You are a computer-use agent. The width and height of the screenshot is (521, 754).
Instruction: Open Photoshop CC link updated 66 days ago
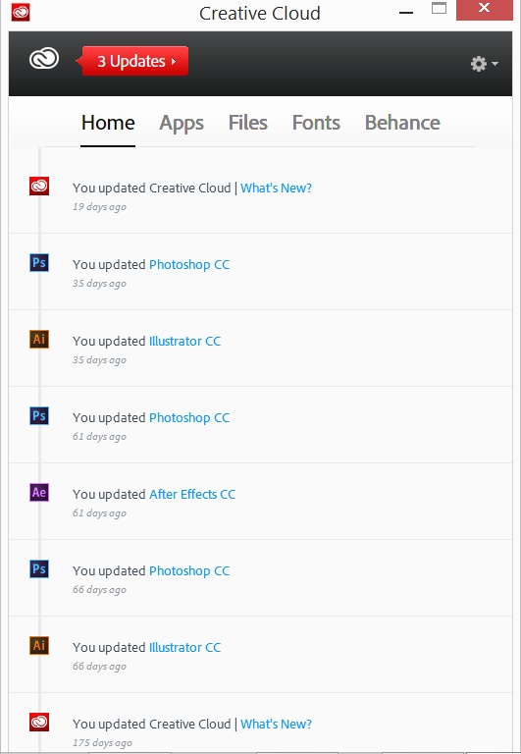(189, 571)
